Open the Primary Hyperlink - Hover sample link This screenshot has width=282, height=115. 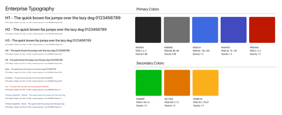pos(35,104)
